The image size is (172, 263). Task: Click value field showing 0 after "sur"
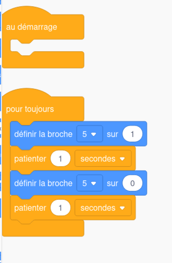(x=132, y=183)
